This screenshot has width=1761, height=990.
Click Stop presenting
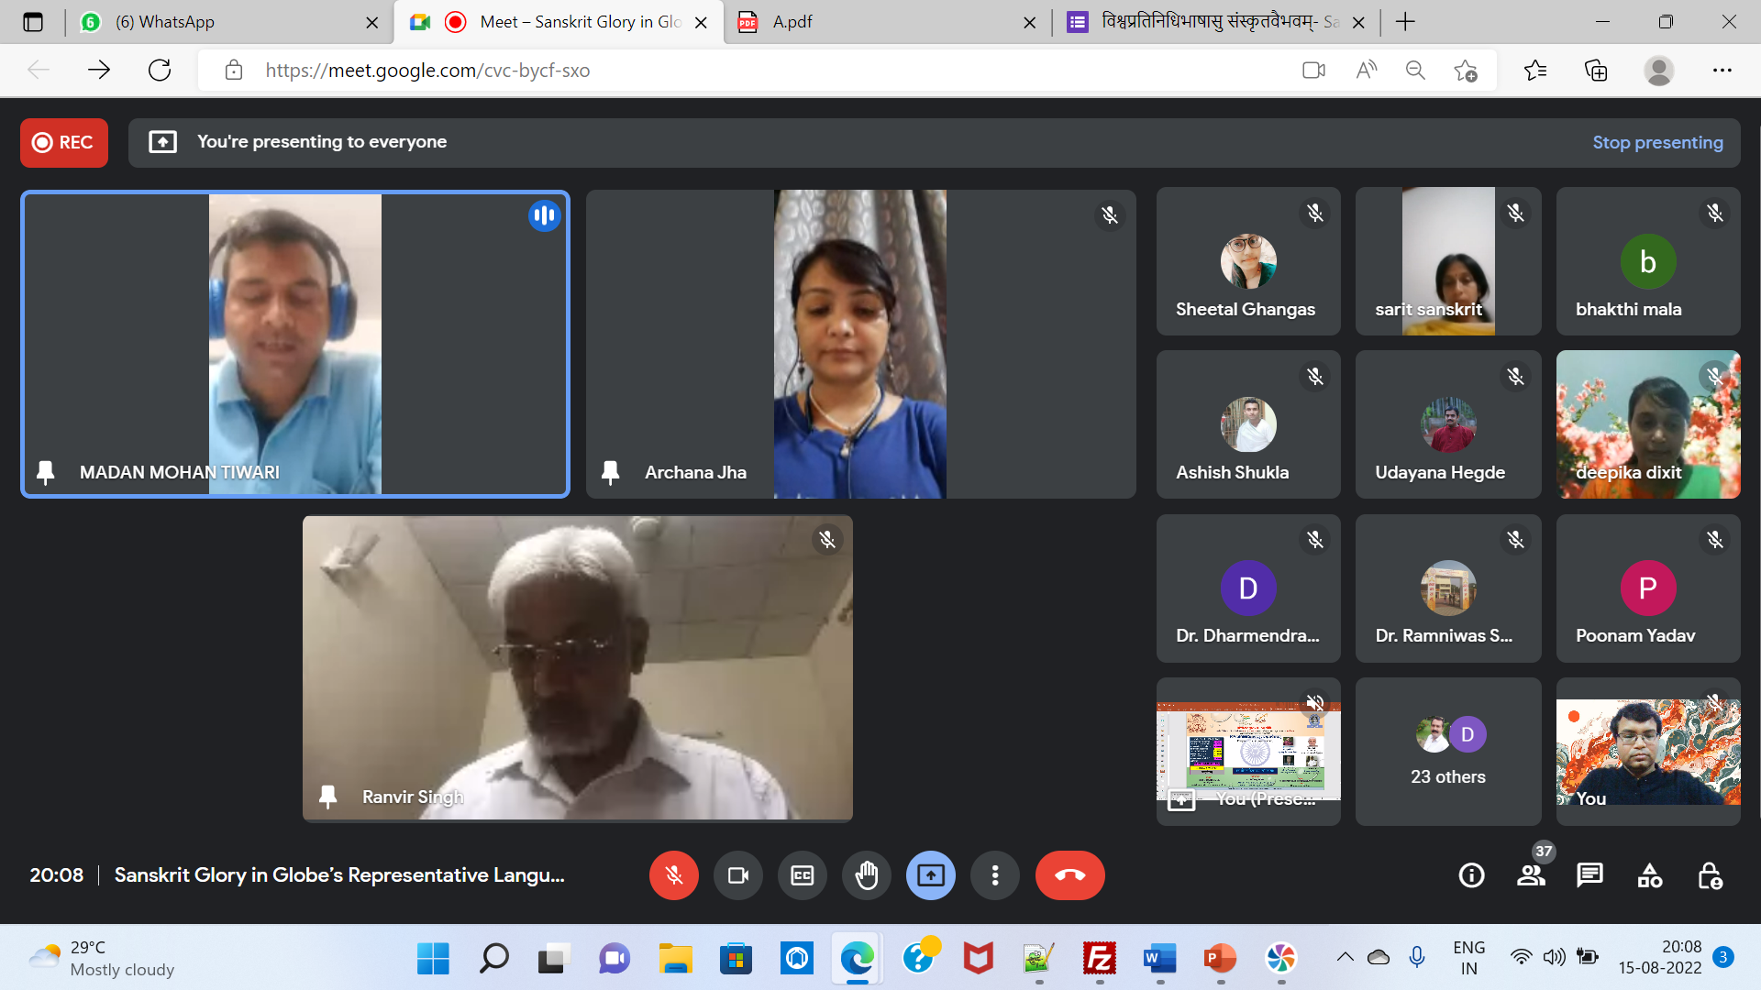click(x=1656, y=142)
